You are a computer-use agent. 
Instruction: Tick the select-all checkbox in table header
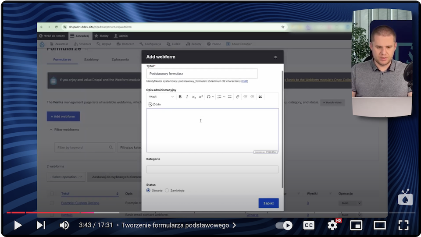point(52,194)
